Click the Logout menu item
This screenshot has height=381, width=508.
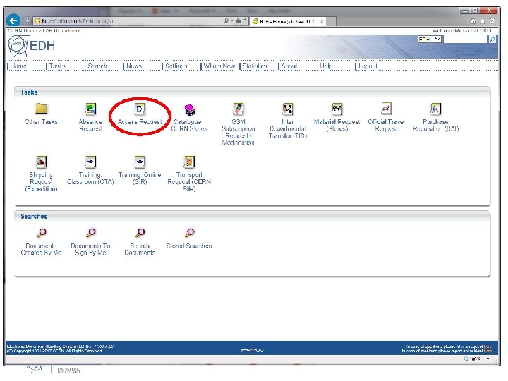pyautogui.click(x=368, y=66)
